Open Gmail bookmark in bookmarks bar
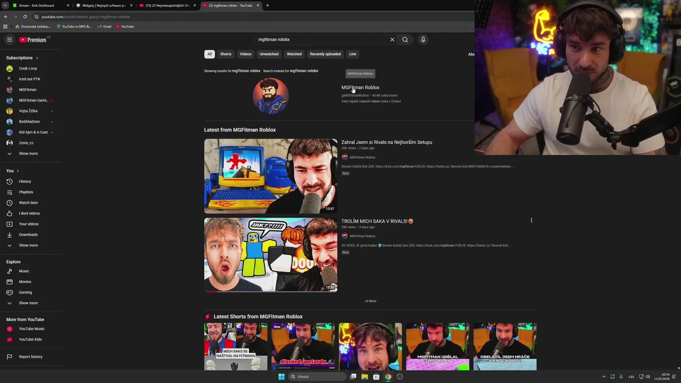Screen dimensions: 681x383 pos(104,27)
